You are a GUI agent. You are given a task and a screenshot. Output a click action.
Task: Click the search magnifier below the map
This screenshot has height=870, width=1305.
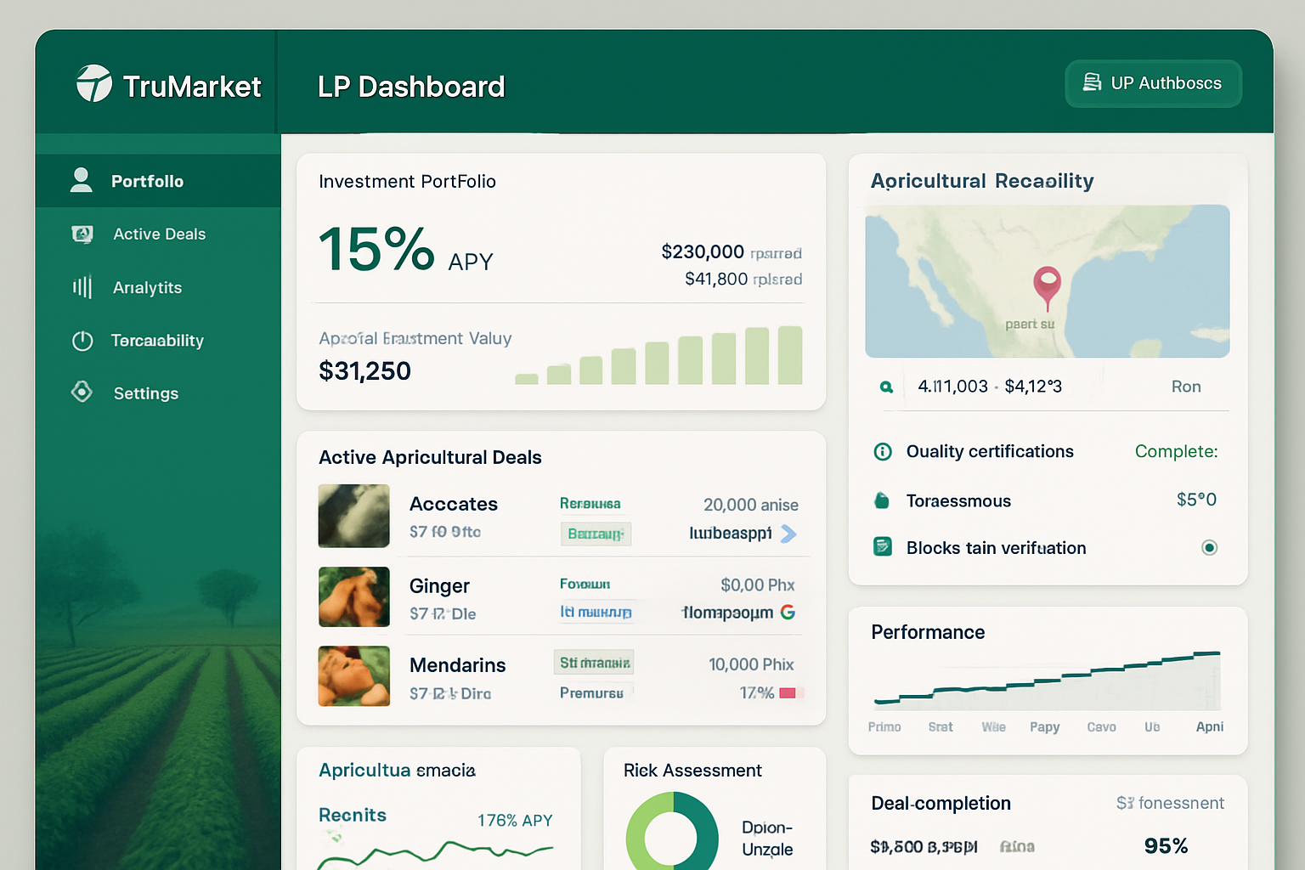click(x=886, y=387)
